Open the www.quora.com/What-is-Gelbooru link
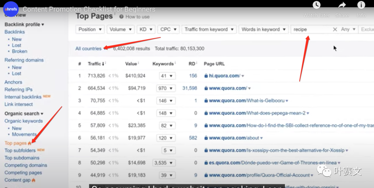374x188 pixels. pyautogui.click(x=247, y=101)
